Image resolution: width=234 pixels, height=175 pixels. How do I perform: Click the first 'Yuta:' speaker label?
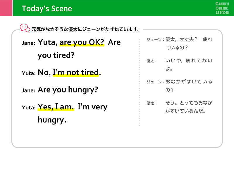tap(29, 73)
